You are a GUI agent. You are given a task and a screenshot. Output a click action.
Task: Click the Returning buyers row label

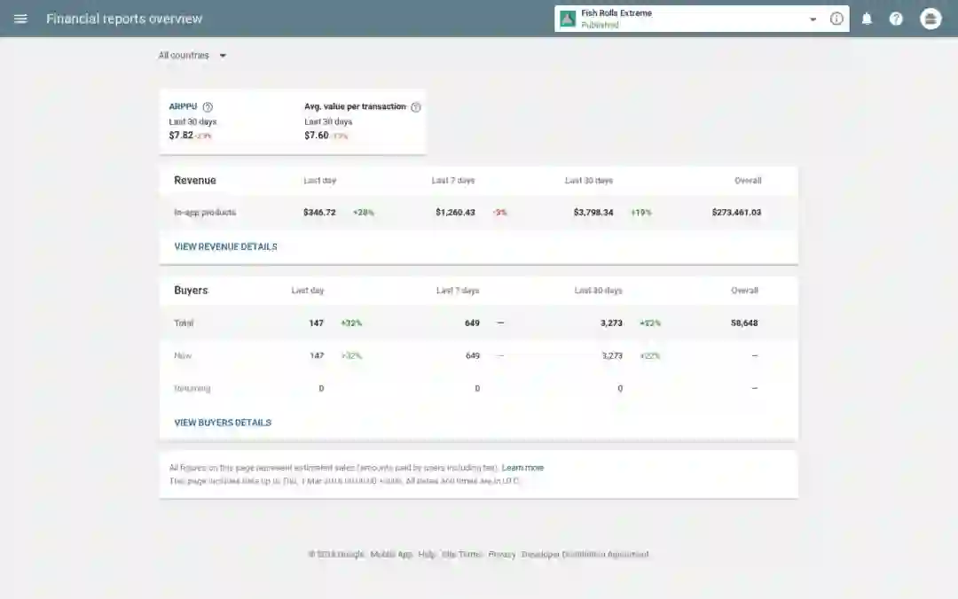click(192, 388)
